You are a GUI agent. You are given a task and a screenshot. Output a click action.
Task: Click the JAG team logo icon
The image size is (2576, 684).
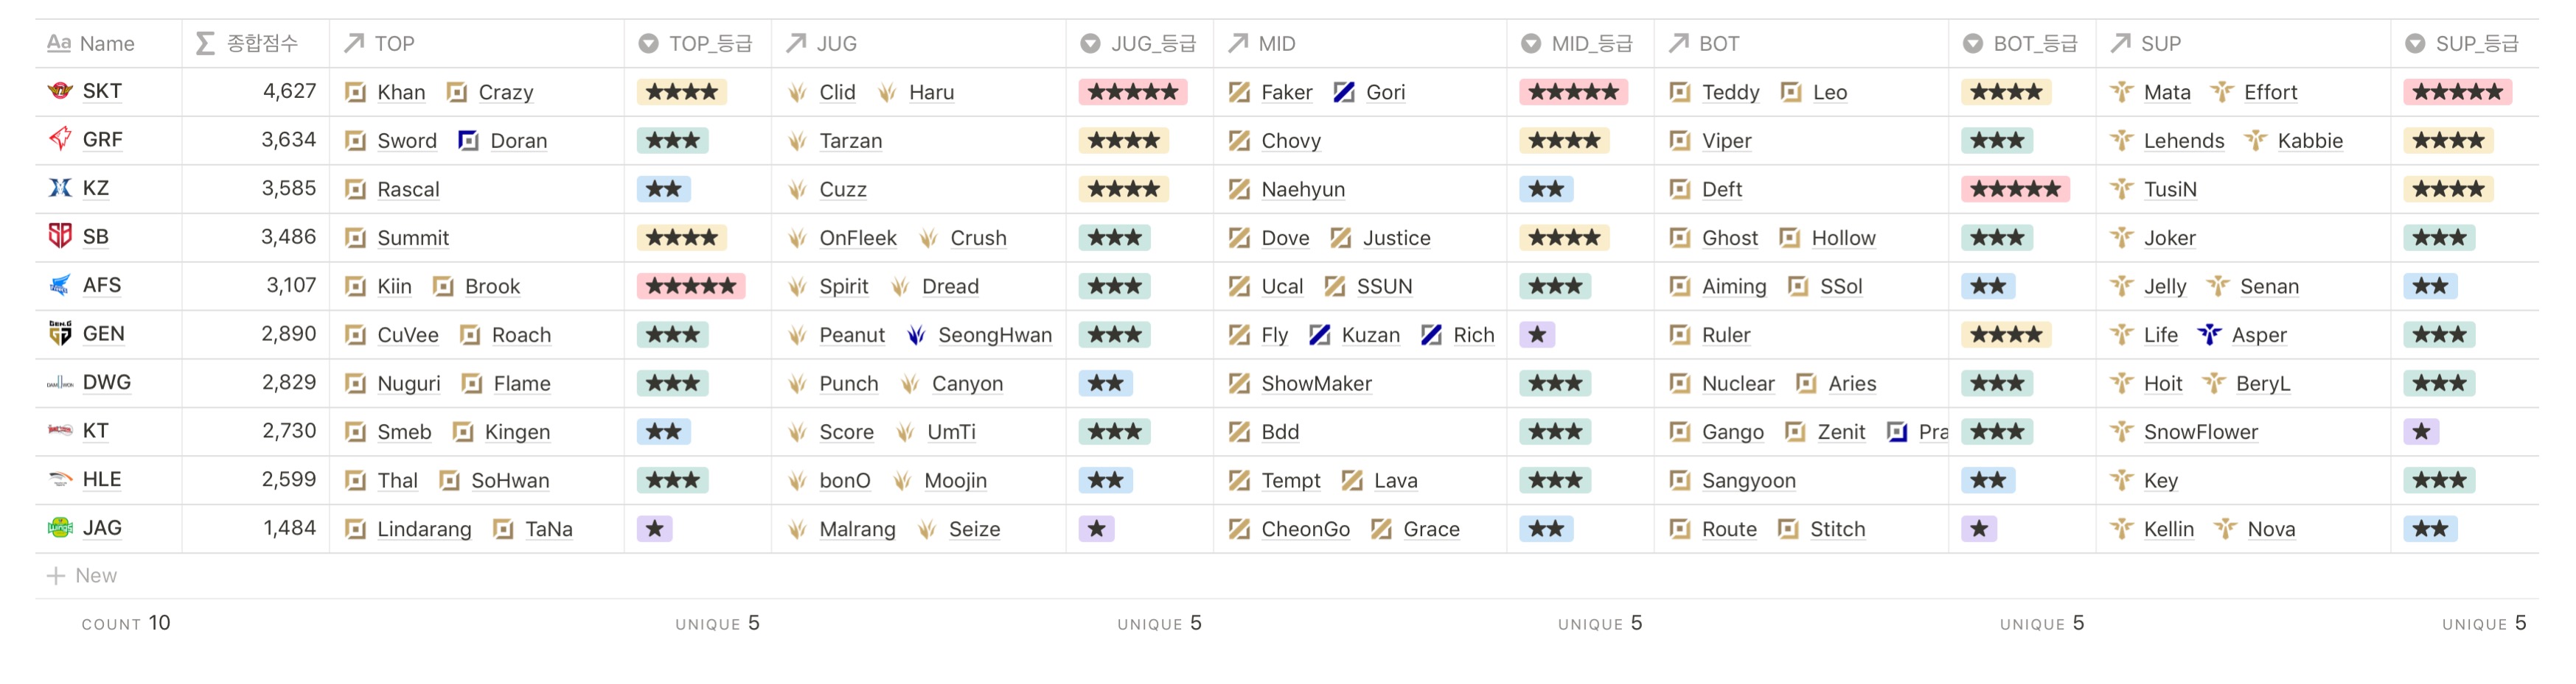point(60,527)
